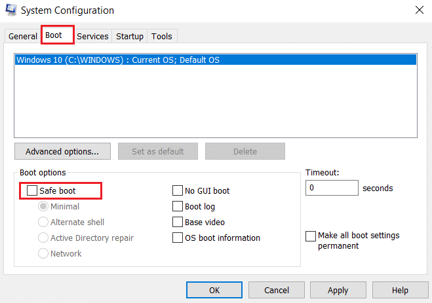Go to the Startup tab

click(x=130, y=36)
